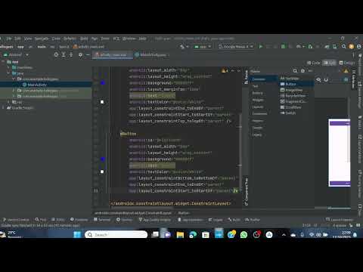Open File Explorer from the taskbar
The width and height of the screenshot is (363, 272).
tap(180, 235)
